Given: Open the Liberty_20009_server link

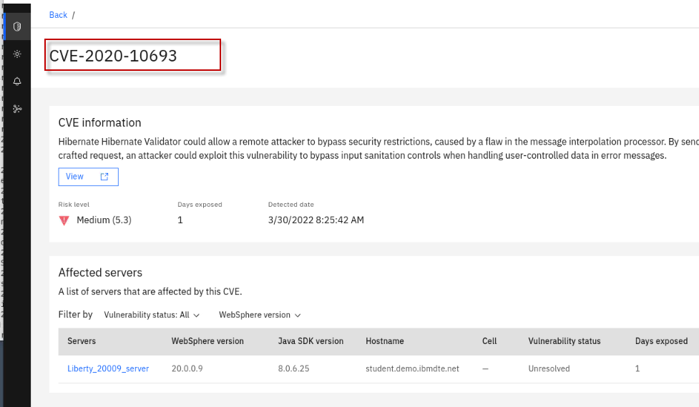Looking at the screenshot, I should tap(108, 368).
